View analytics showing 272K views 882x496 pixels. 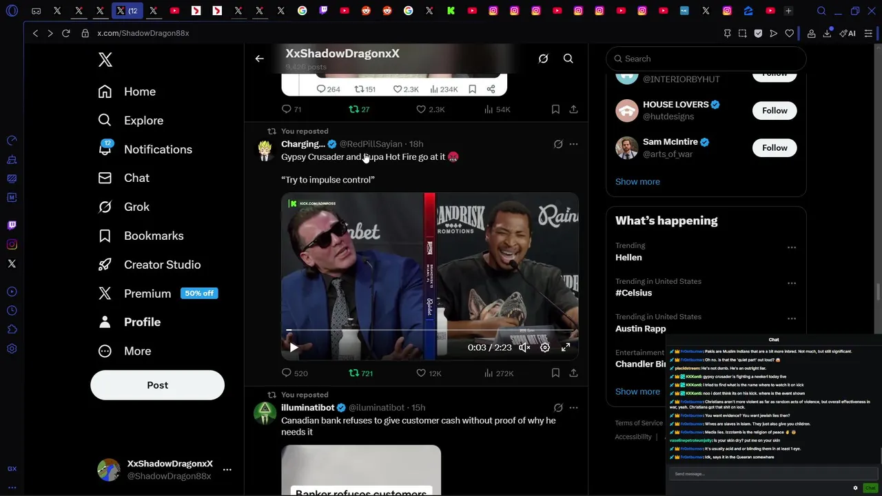pyautogui.click(x=499, y=373)
